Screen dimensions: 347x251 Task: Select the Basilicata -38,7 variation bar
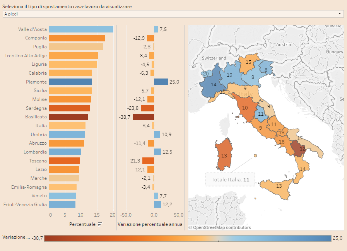pos(143,117)
